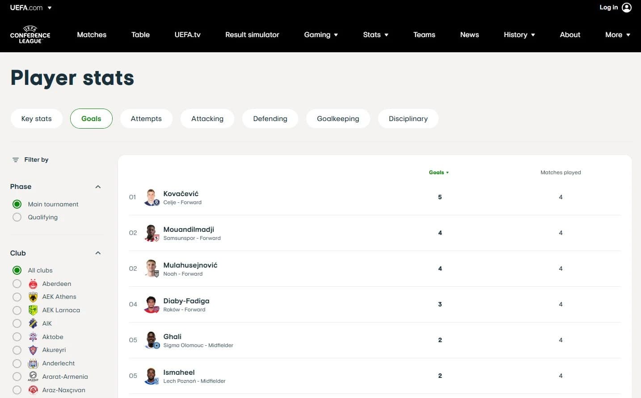
Task: Filter by Ararat-Armenia radio button
Action: pyautogui.click(x=17, y=377)
